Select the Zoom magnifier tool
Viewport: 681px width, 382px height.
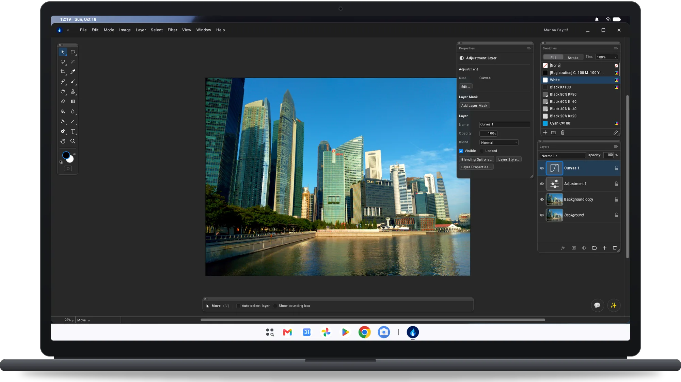click(x=73, y=141)
